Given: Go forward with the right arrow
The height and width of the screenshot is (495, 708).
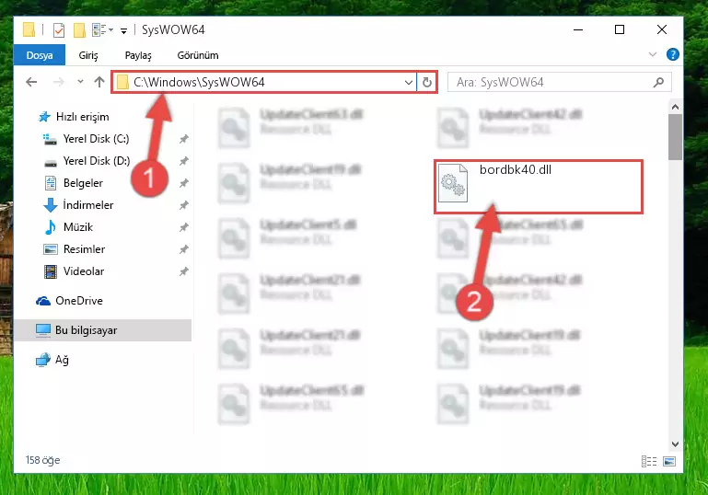Looking at the screenshot, I should (58, 82).
